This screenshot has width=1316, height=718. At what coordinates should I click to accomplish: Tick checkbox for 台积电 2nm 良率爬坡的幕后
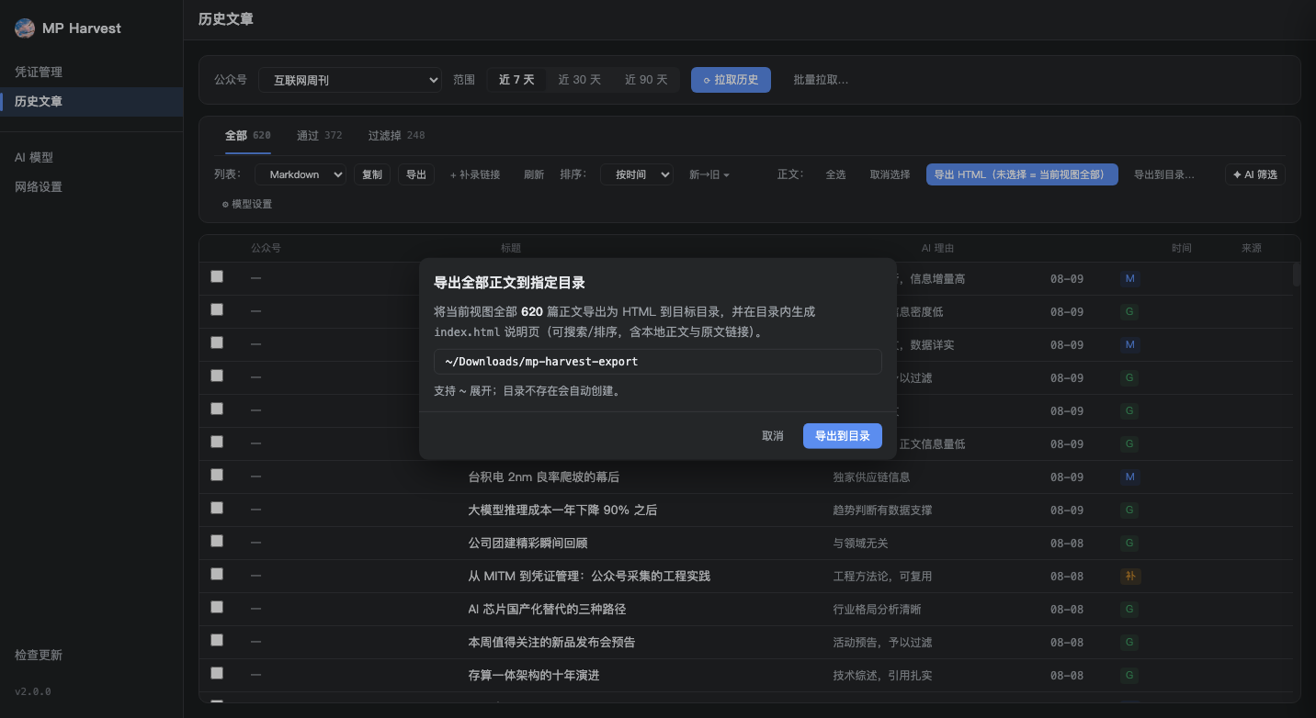217,475
